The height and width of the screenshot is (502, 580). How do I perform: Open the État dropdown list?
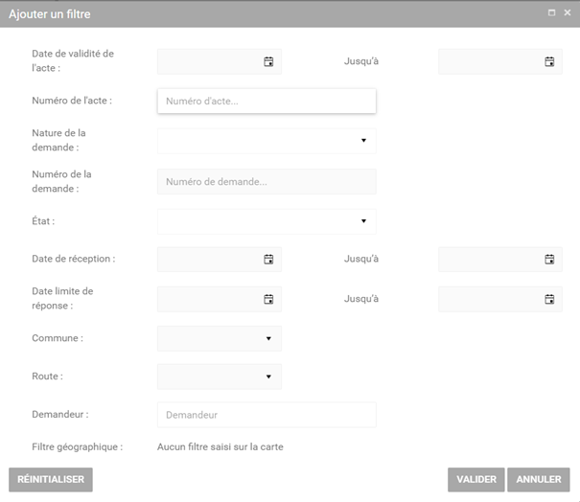[x=363, y=221]
